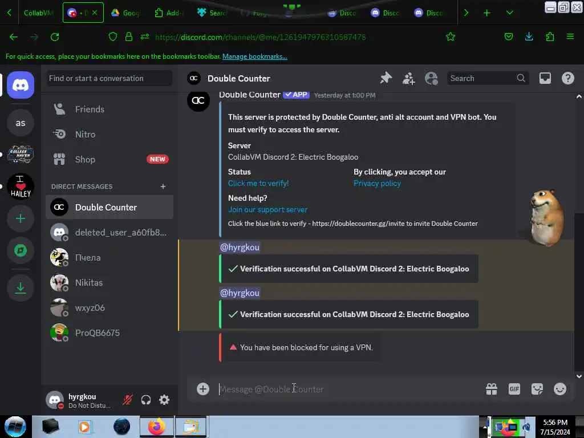
Task: Open Double Counter direct message
Action: click(x=109, y=207)
